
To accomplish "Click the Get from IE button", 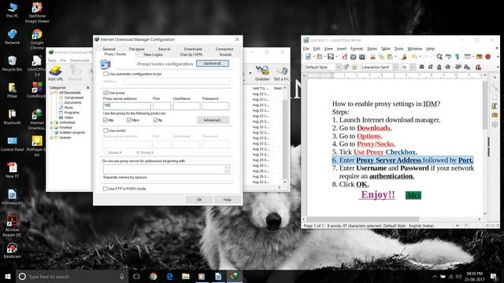I will (x=213, y=64).
